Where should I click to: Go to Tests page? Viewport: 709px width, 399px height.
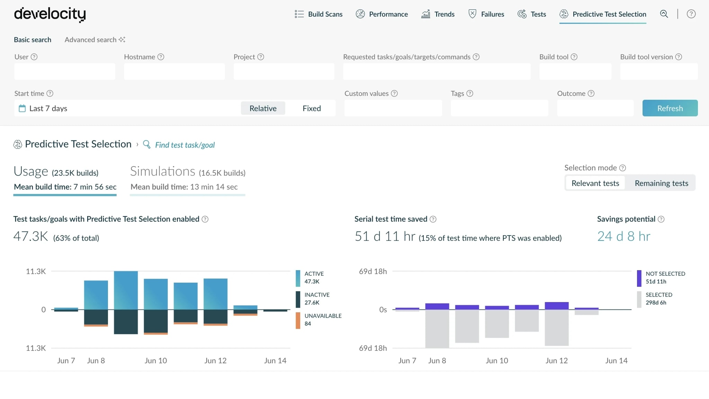point(532,14)
